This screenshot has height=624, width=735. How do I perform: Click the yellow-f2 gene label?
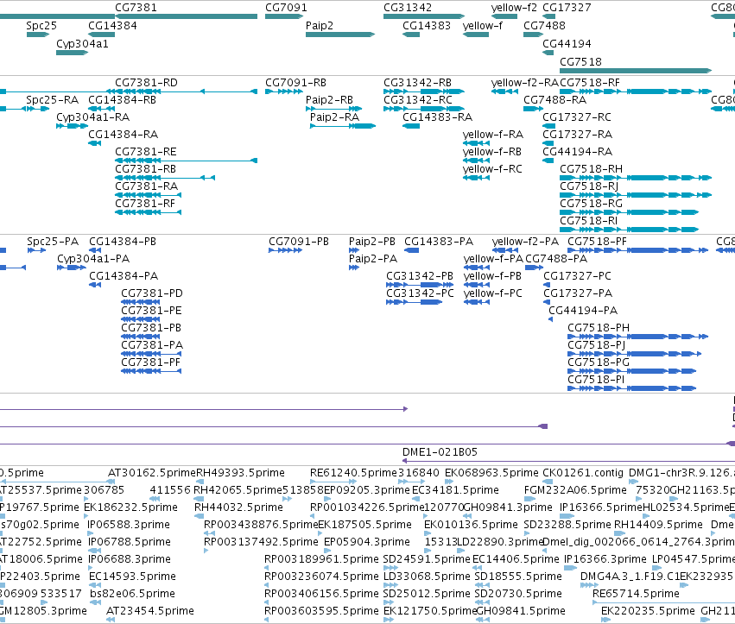tap(514, 8)
